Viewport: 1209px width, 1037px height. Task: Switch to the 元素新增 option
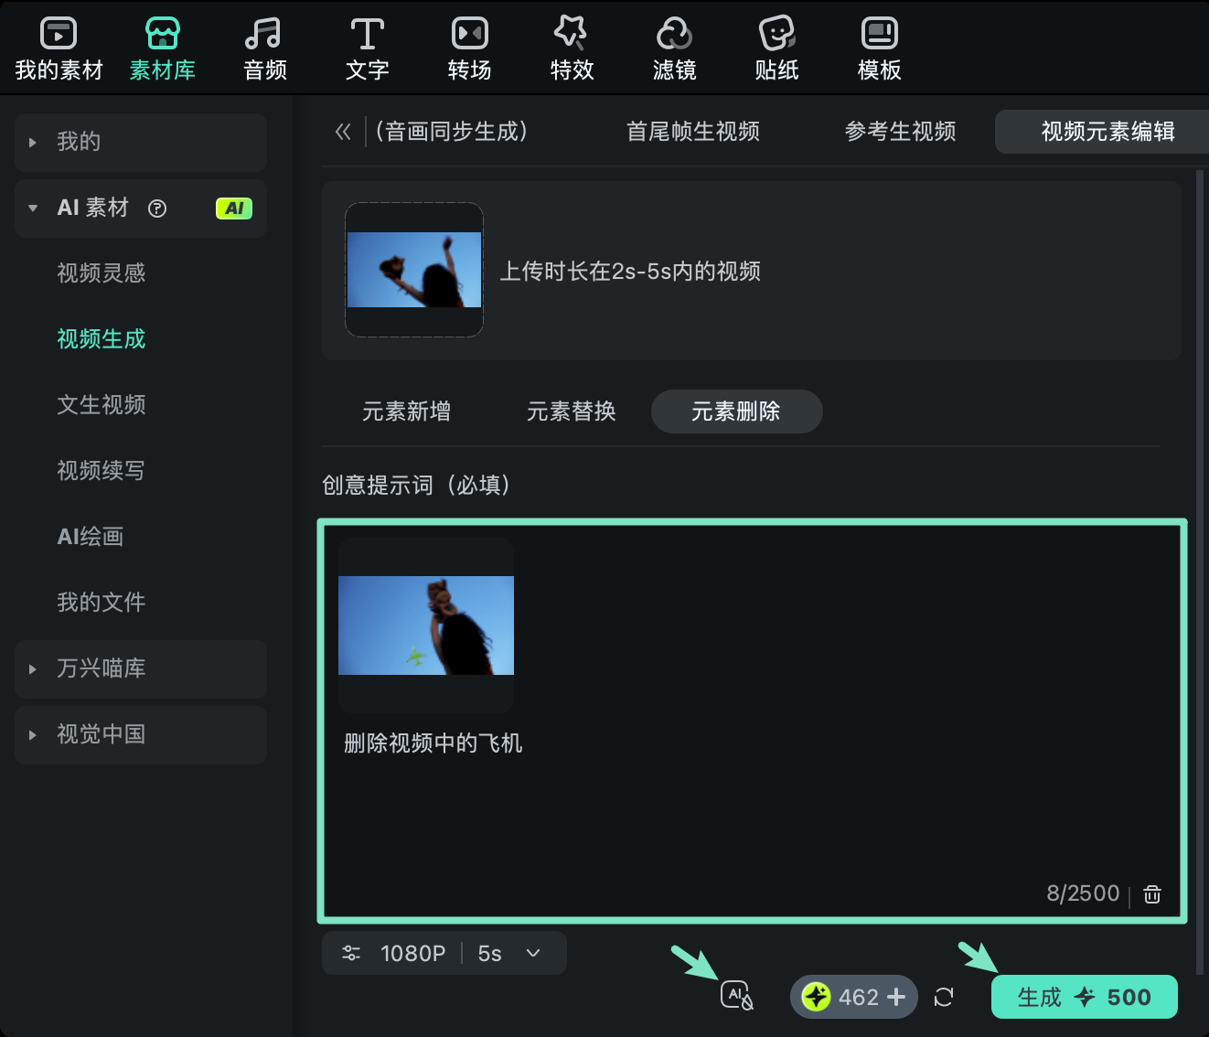click(406, 412)
